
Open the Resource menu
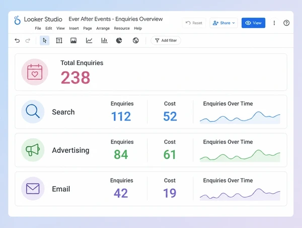122,28
